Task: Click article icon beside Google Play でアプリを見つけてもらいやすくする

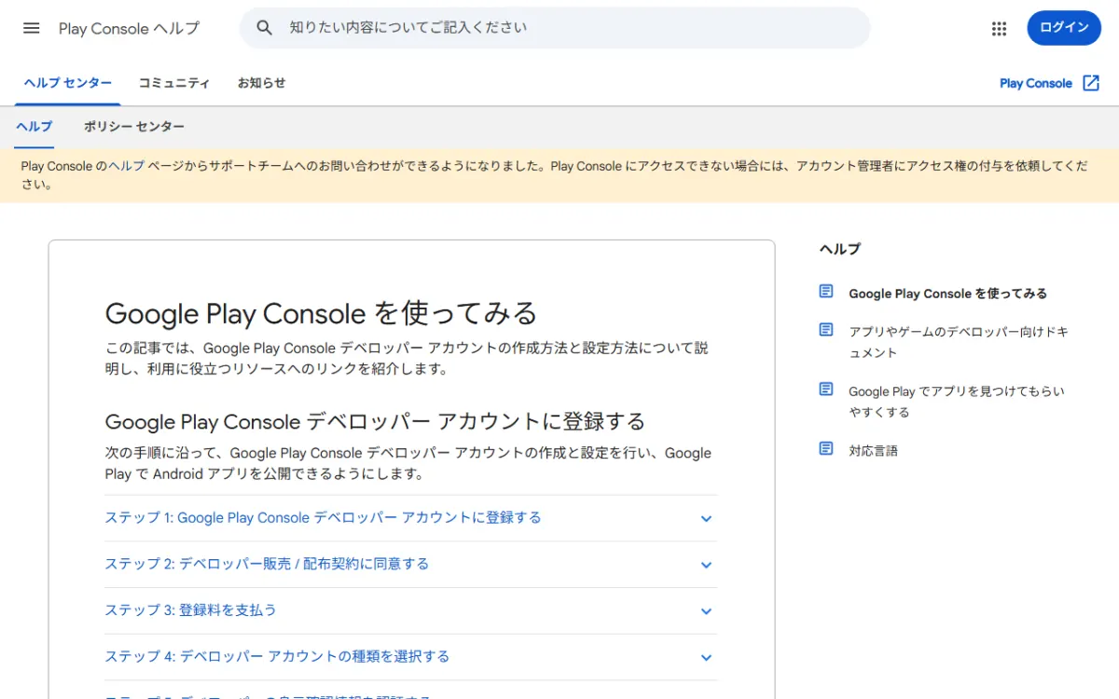Action: (x=826, y=390)
